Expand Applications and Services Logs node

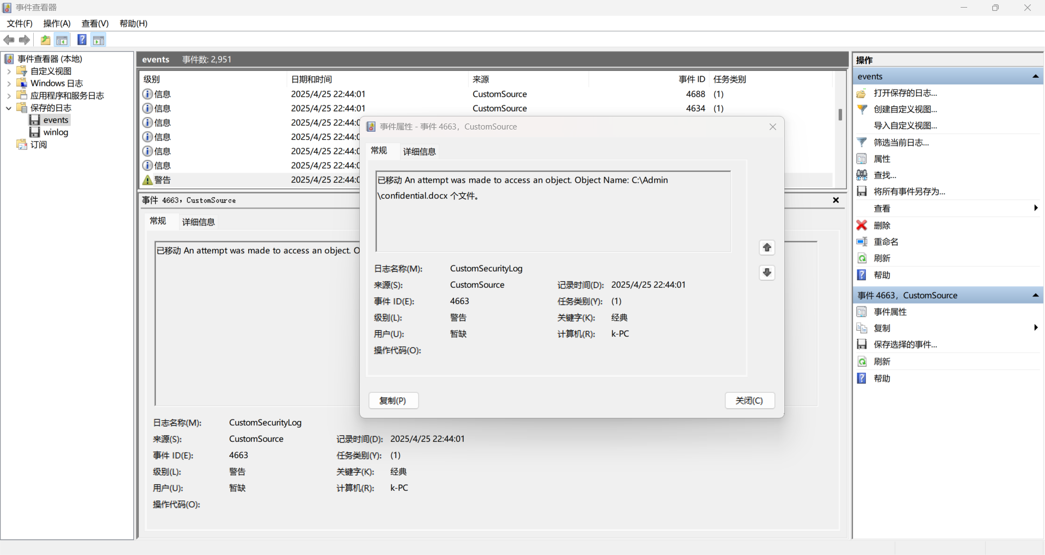(x=9, y=96)
